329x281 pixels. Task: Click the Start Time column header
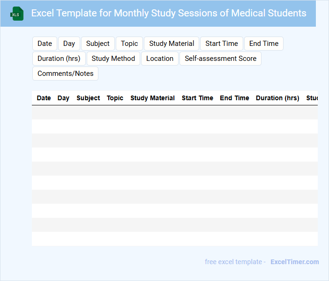point(197,98)
